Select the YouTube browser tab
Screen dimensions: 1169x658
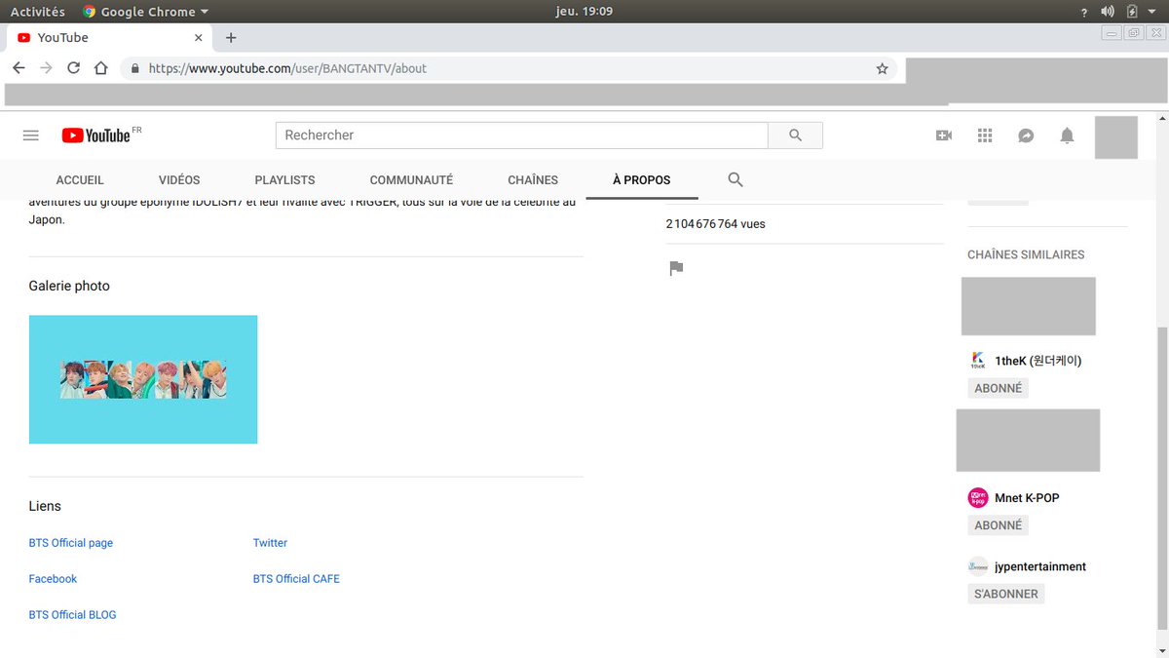coord(110,37)
